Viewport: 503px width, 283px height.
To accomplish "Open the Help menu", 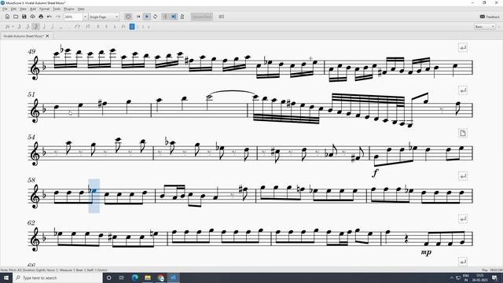I will [81, 9].
